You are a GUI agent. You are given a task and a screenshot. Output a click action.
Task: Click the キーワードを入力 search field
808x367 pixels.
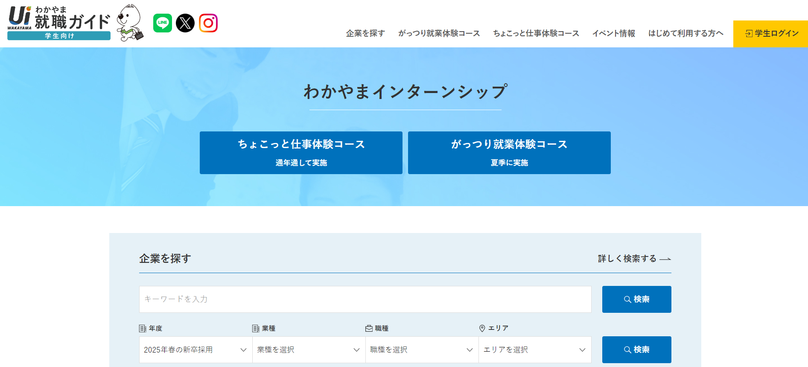[x=365, y=299]
